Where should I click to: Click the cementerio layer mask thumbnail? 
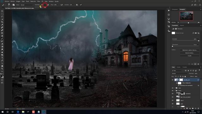pyautogui.click(x=183, y=94)
